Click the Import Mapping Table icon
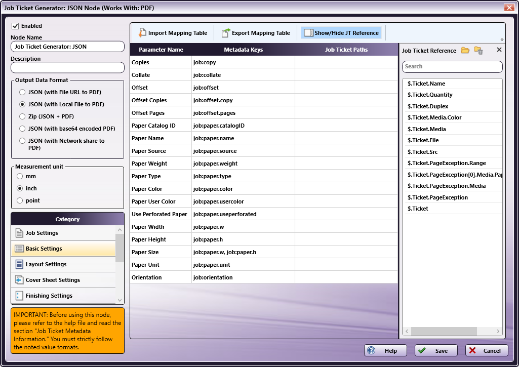Image resolution: width=519 pixels, height=367 pixels. (142, 33)
